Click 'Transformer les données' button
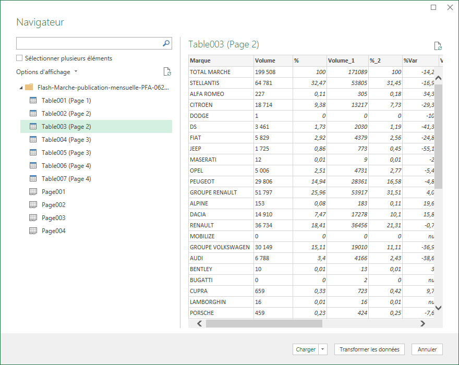This screenshot has width=459, height=365. (369, 349)
